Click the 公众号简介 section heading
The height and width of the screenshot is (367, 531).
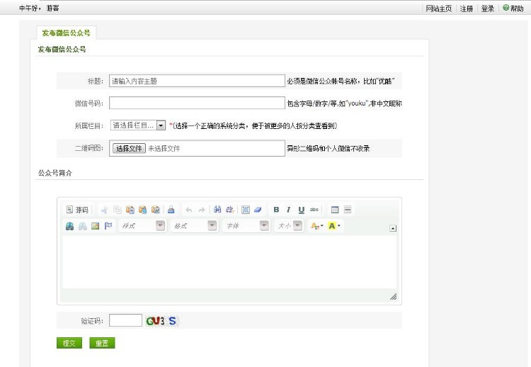55,173
